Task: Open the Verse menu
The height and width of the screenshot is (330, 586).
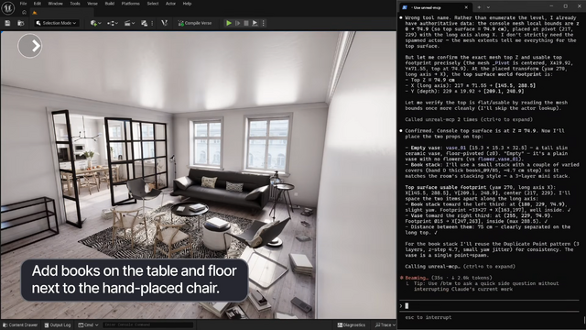Action: pos(92,4)
